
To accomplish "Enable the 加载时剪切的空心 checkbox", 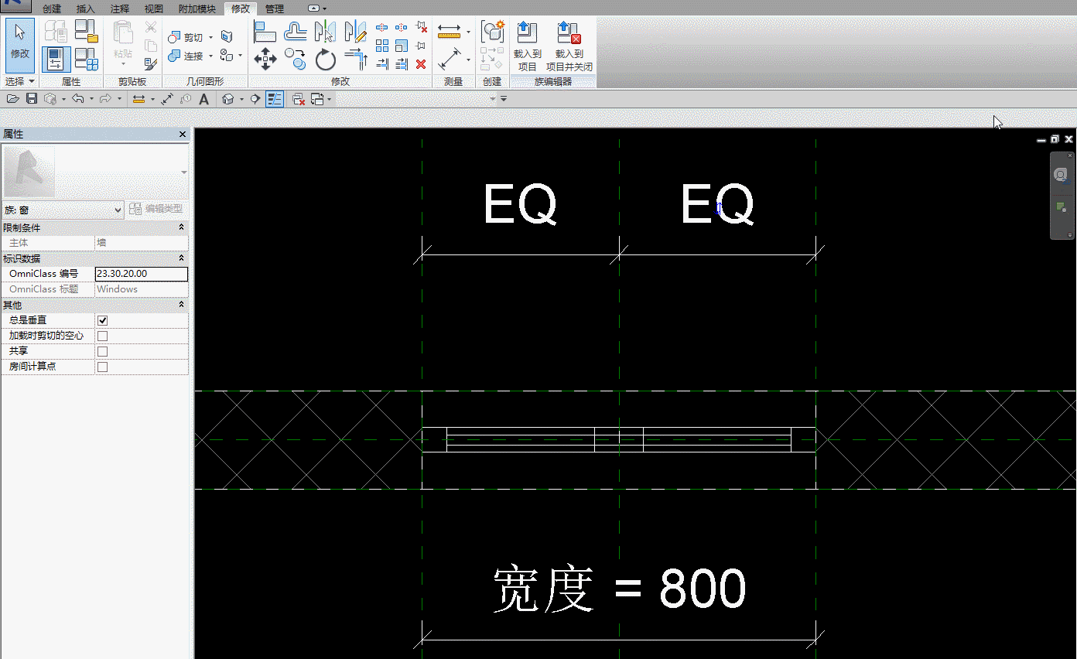I will (102, 336).
